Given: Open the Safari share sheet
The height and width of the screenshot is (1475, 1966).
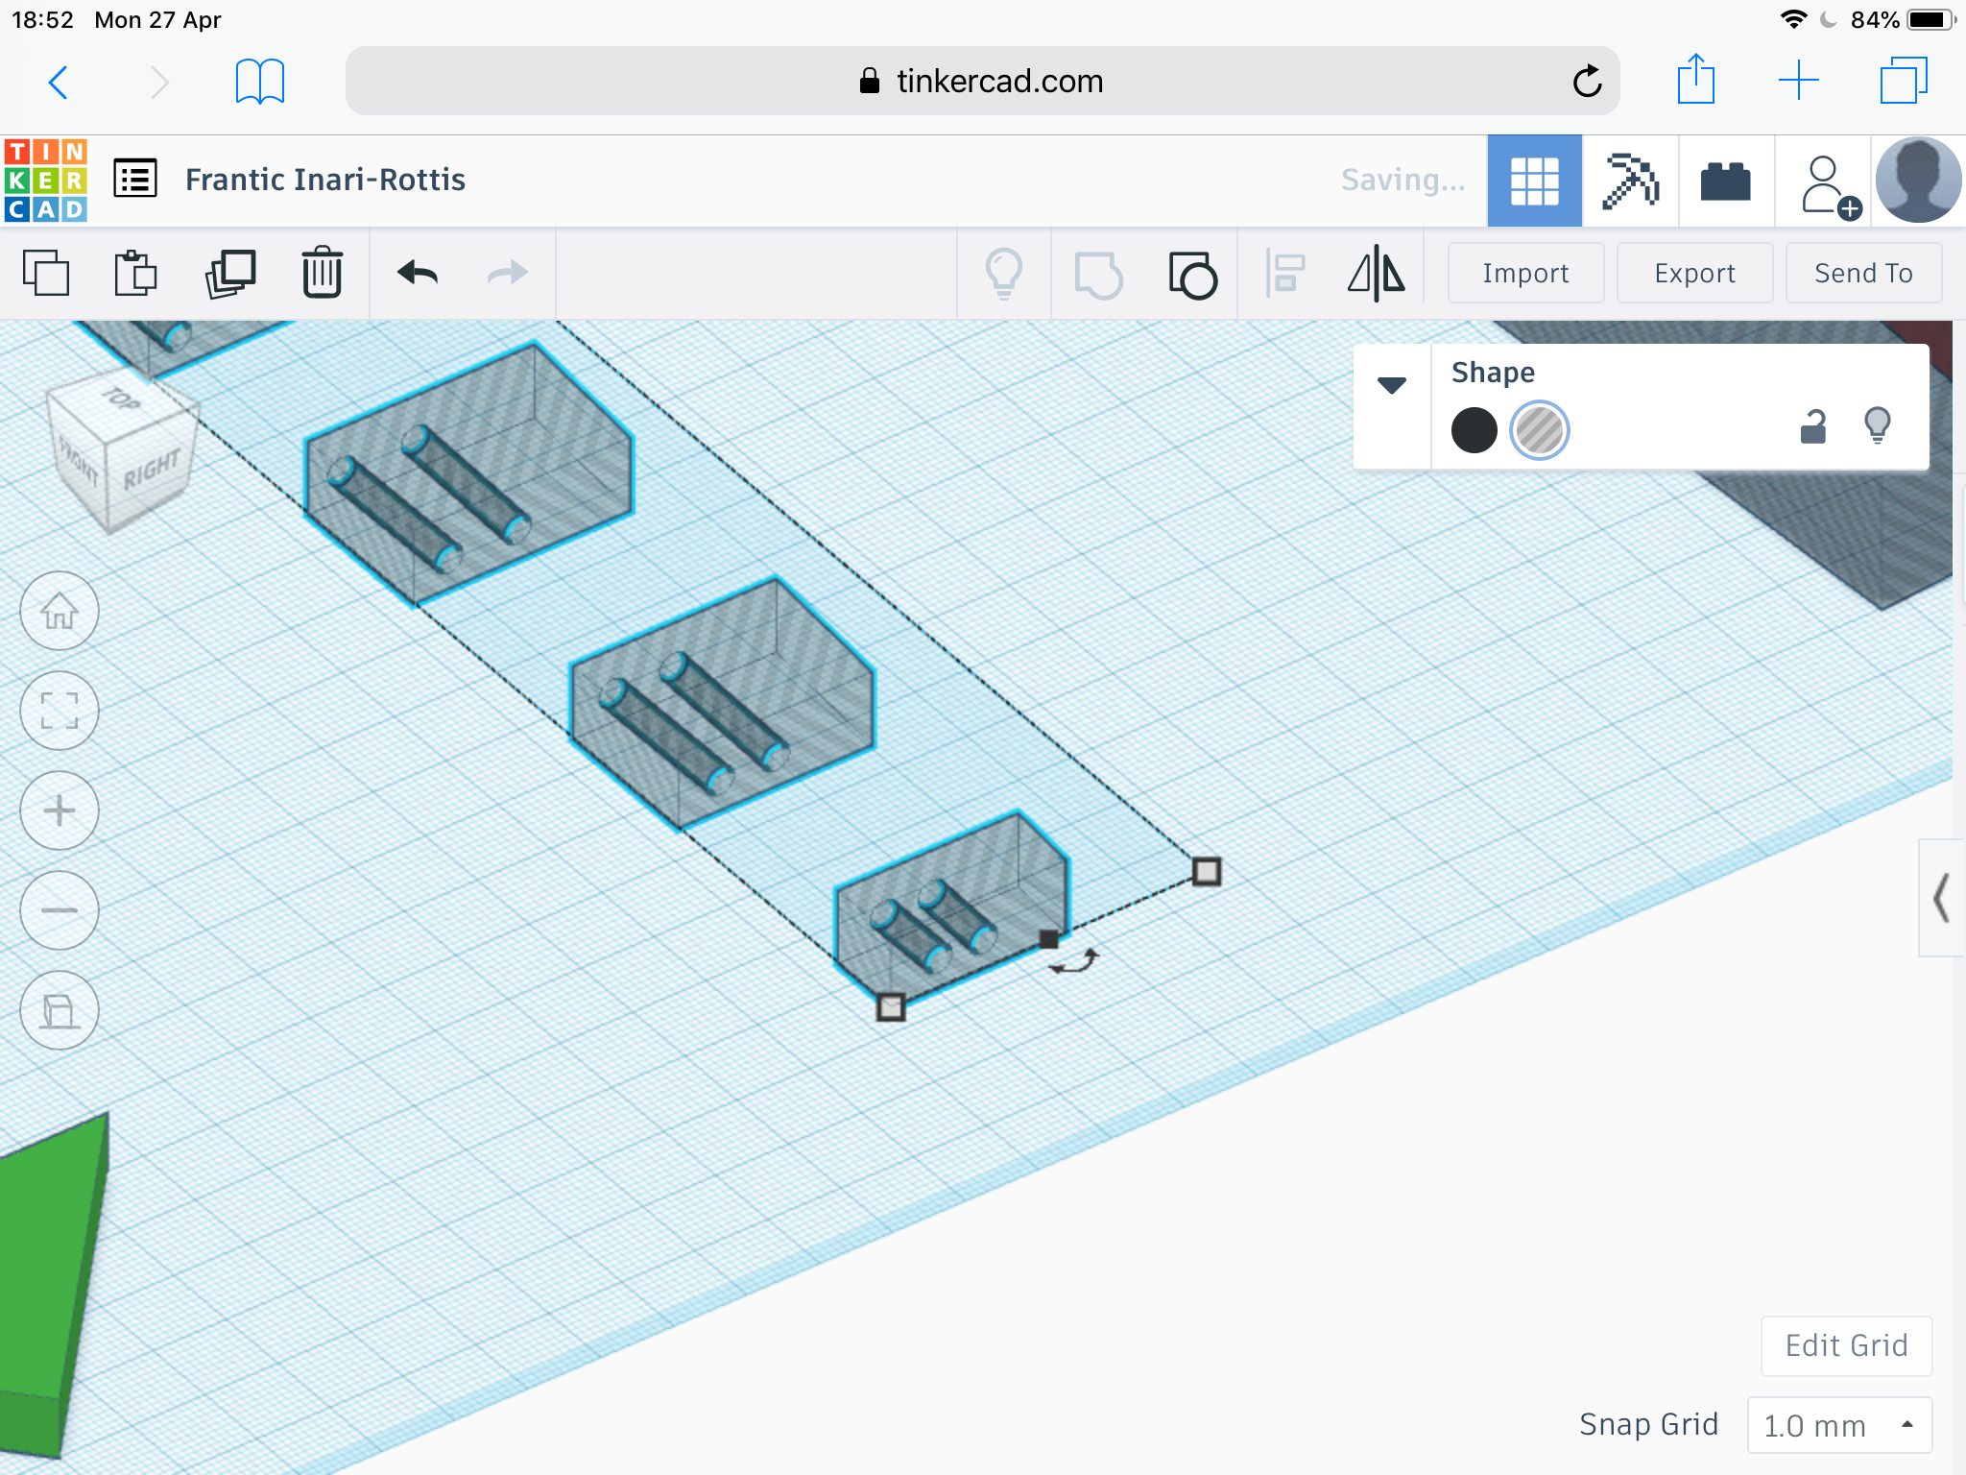Looking at the screenshot, I should tap(1696, 80).
